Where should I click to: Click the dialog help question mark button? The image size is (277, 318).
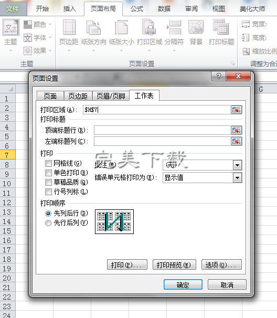click(x=219, y=76)
